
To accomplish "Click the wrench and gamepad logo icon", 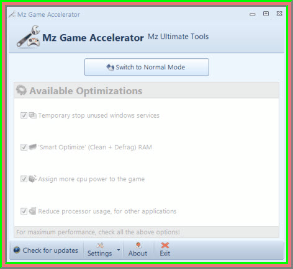I will tap(29, 37).
